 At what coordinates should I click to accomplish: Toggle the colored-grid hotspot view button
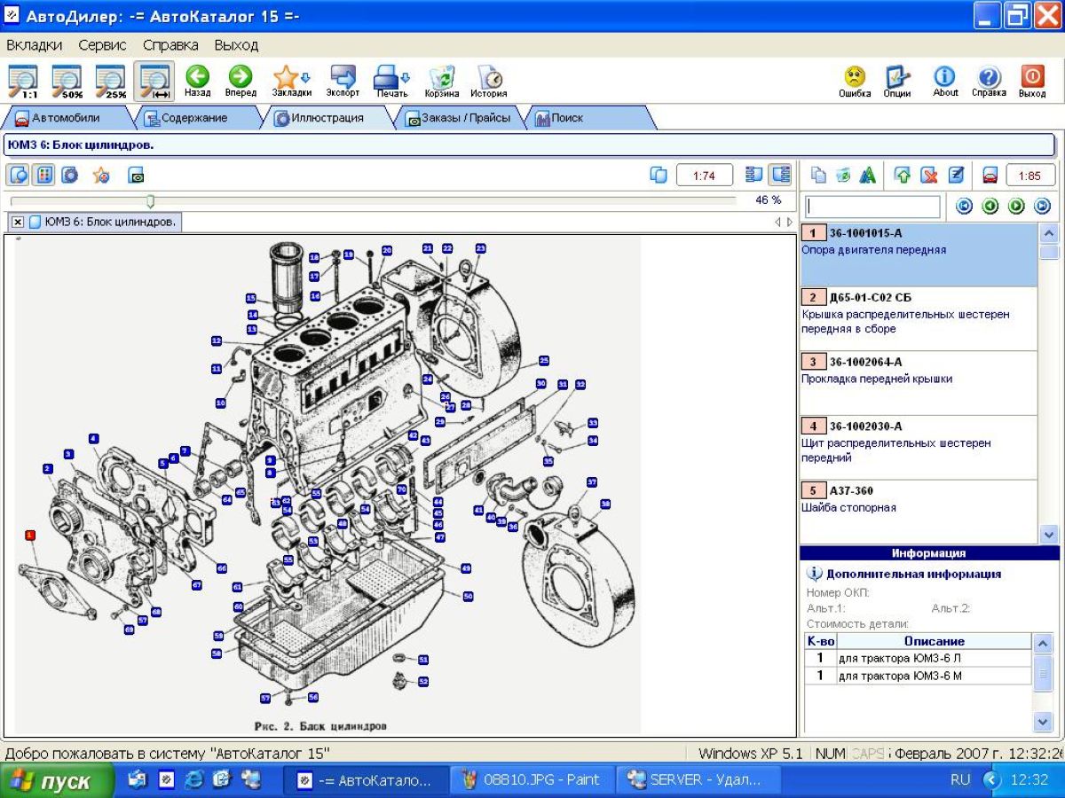tap(43, 176)
